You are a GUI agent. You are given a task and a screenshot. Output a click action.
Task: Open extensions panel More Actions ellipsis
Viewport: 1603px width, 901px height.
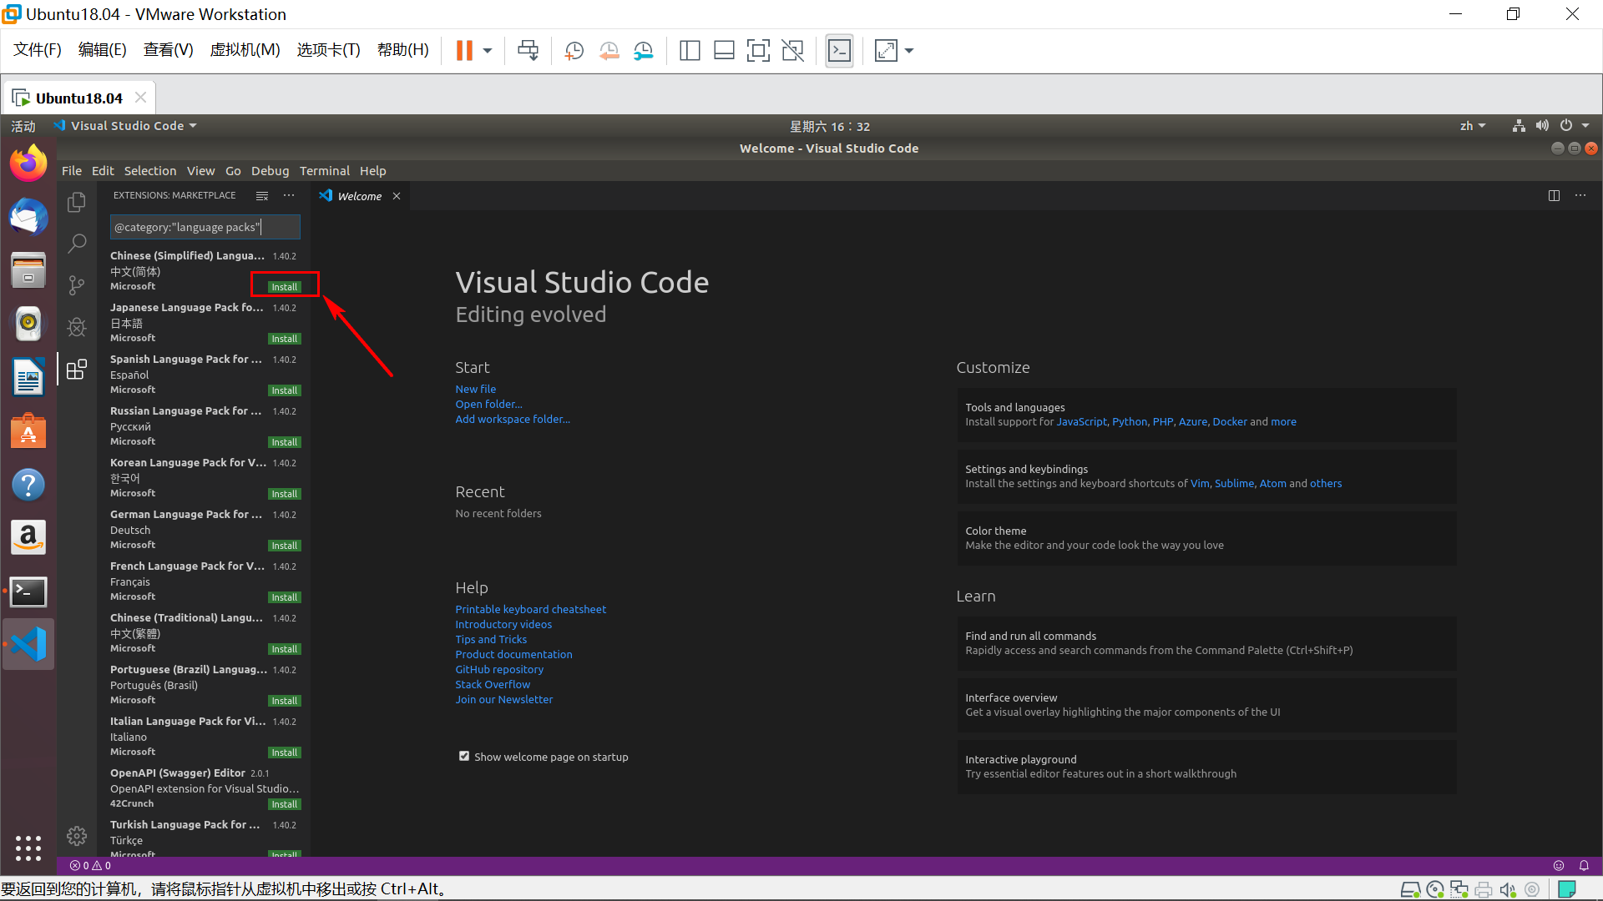point(289,195)
